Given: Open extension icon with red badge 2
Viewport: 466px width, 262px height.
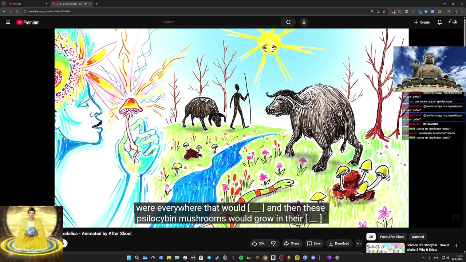Looking at the screenshot, I should [x=393, y=12].
